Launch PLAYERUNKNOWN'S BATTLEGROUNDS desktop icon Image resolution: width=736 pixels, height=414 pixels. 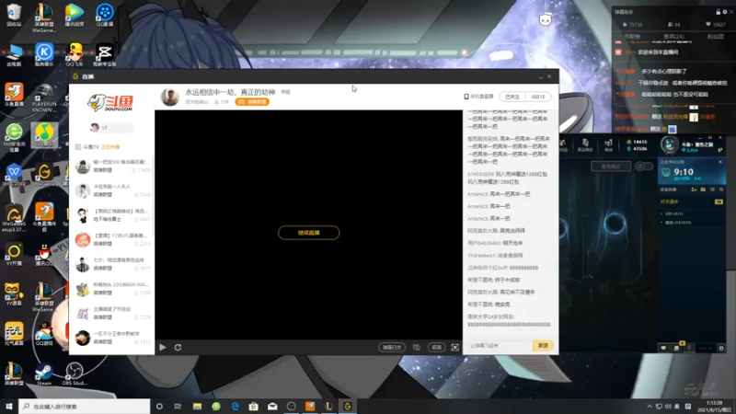(x=44, y=98)
